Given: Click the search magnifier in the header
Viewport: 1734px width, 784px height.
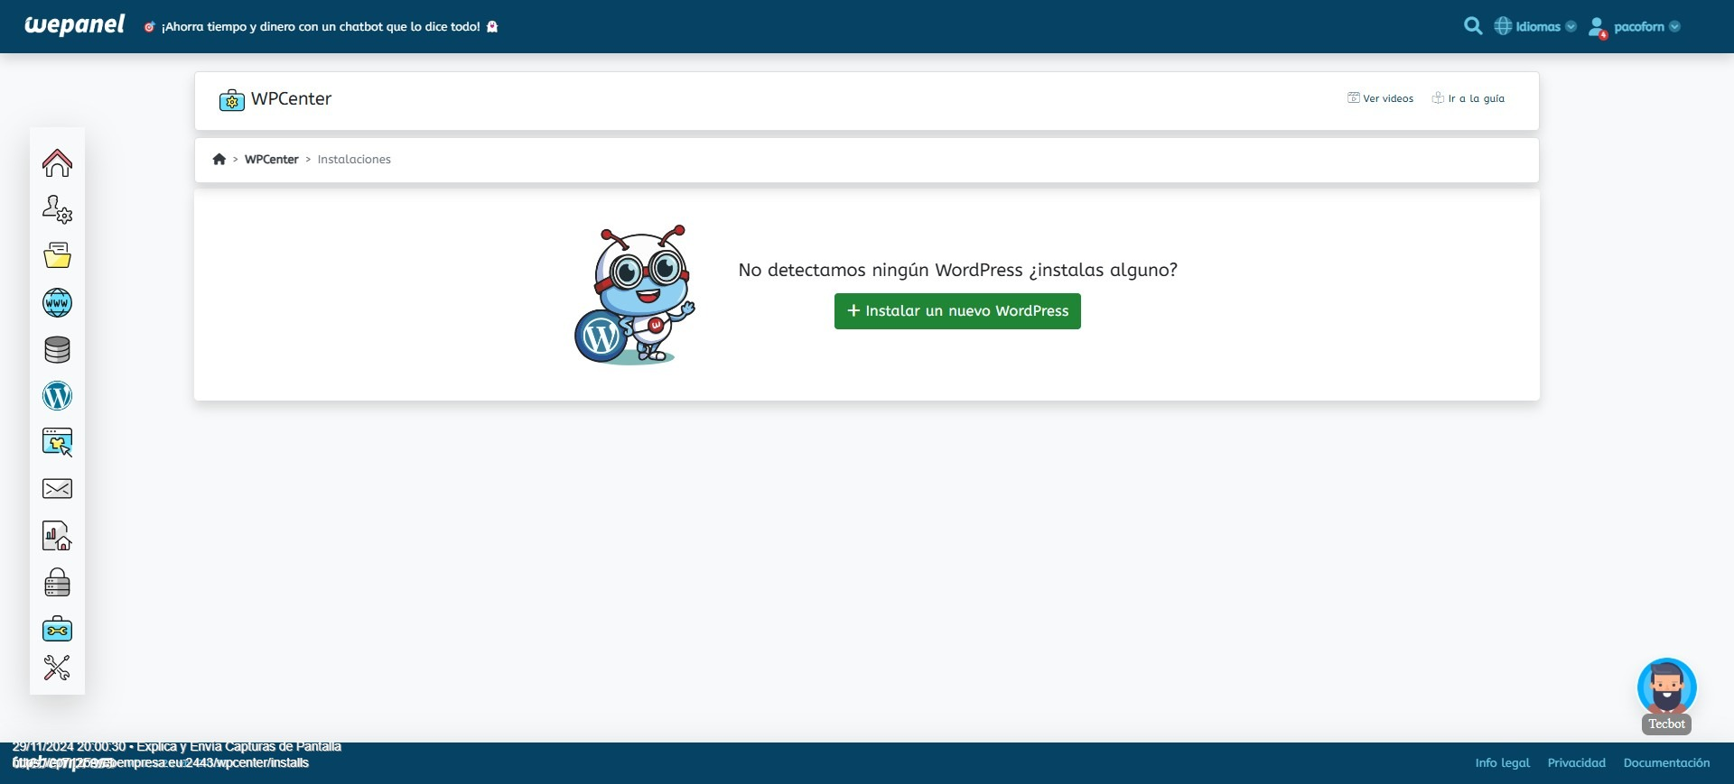Looking at the screenshot, I should pyautogui.click(x=1473, y=26).
